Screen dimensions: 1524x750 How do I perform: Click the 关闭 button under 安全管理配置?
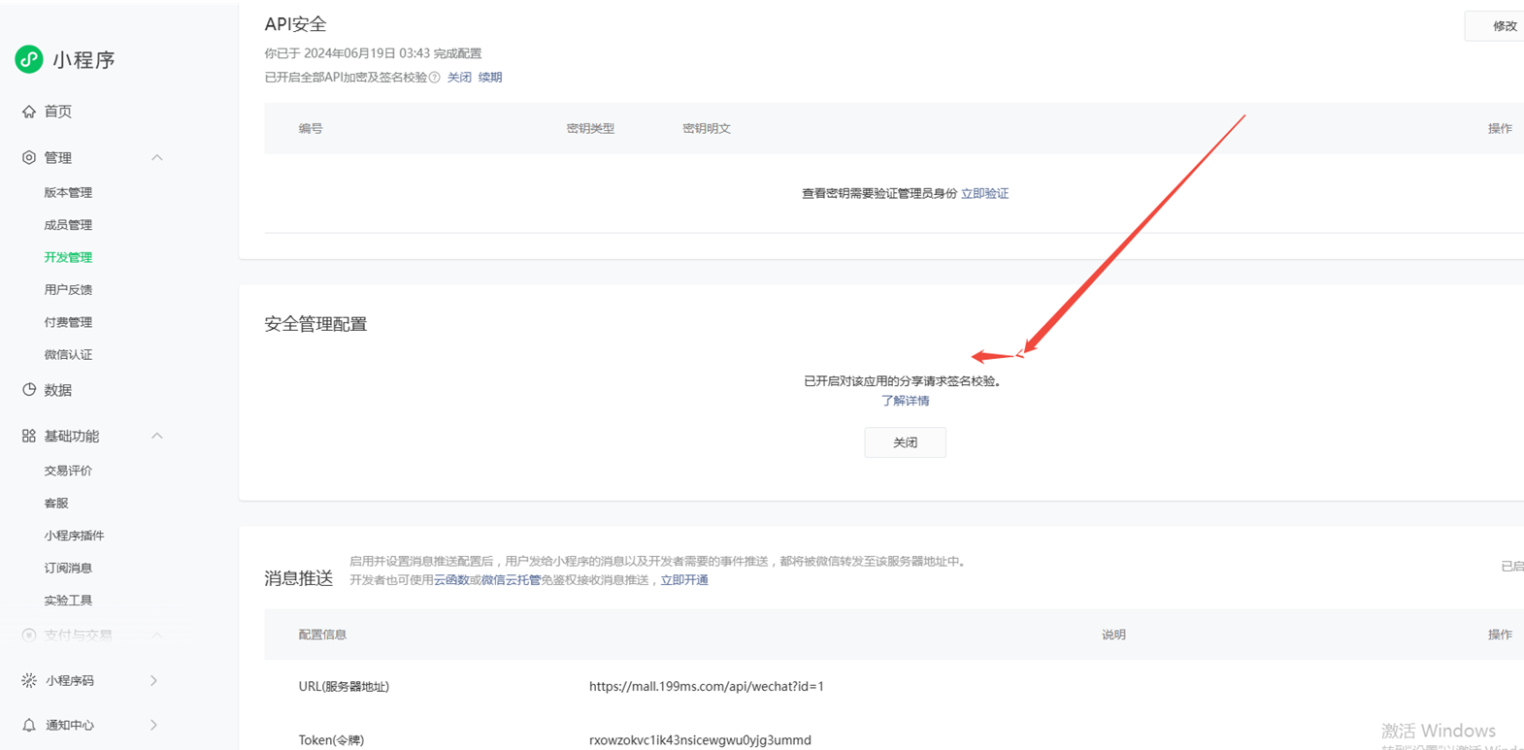click(905, 442)
